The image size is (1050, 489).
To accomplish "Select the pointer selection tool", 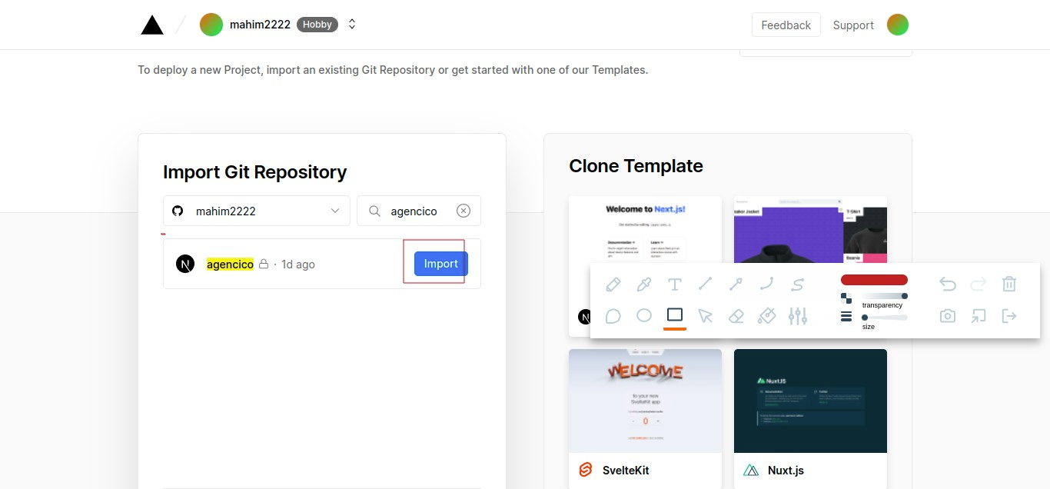I will click(x=706, y=316).
